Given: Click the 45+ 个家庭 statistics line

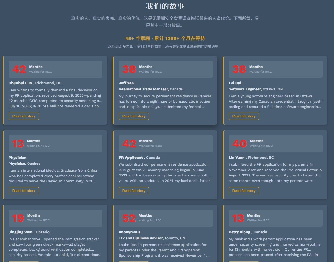Looking at the screenshot, I should [x=165, y=39].
